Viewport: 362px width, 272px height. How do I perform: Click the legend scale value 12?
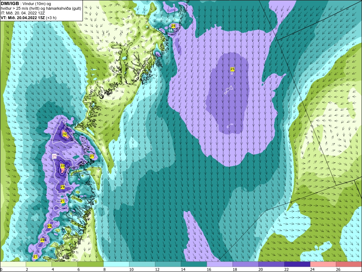point(157,269)
